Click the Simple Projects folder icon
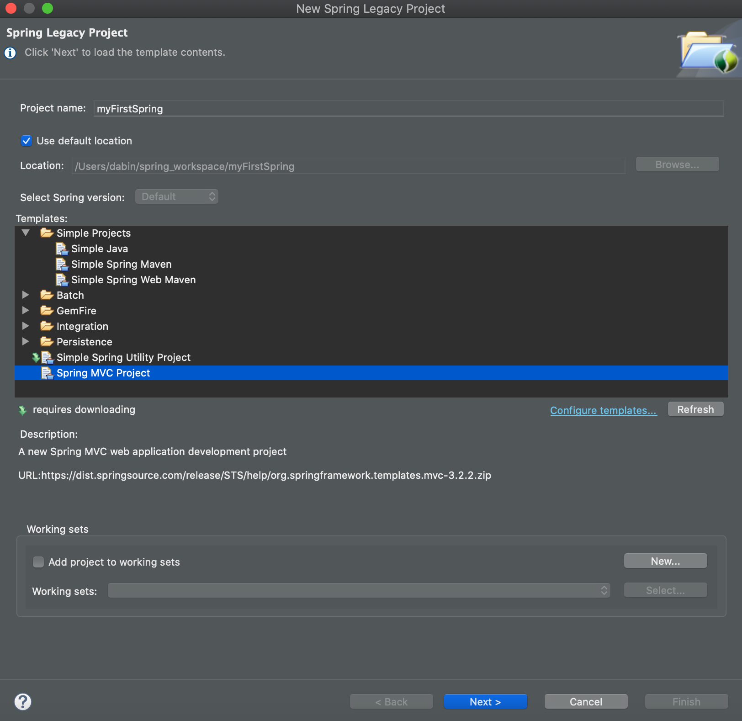Image resolution: width=742 pixels, height=721 pixels. 47,233
